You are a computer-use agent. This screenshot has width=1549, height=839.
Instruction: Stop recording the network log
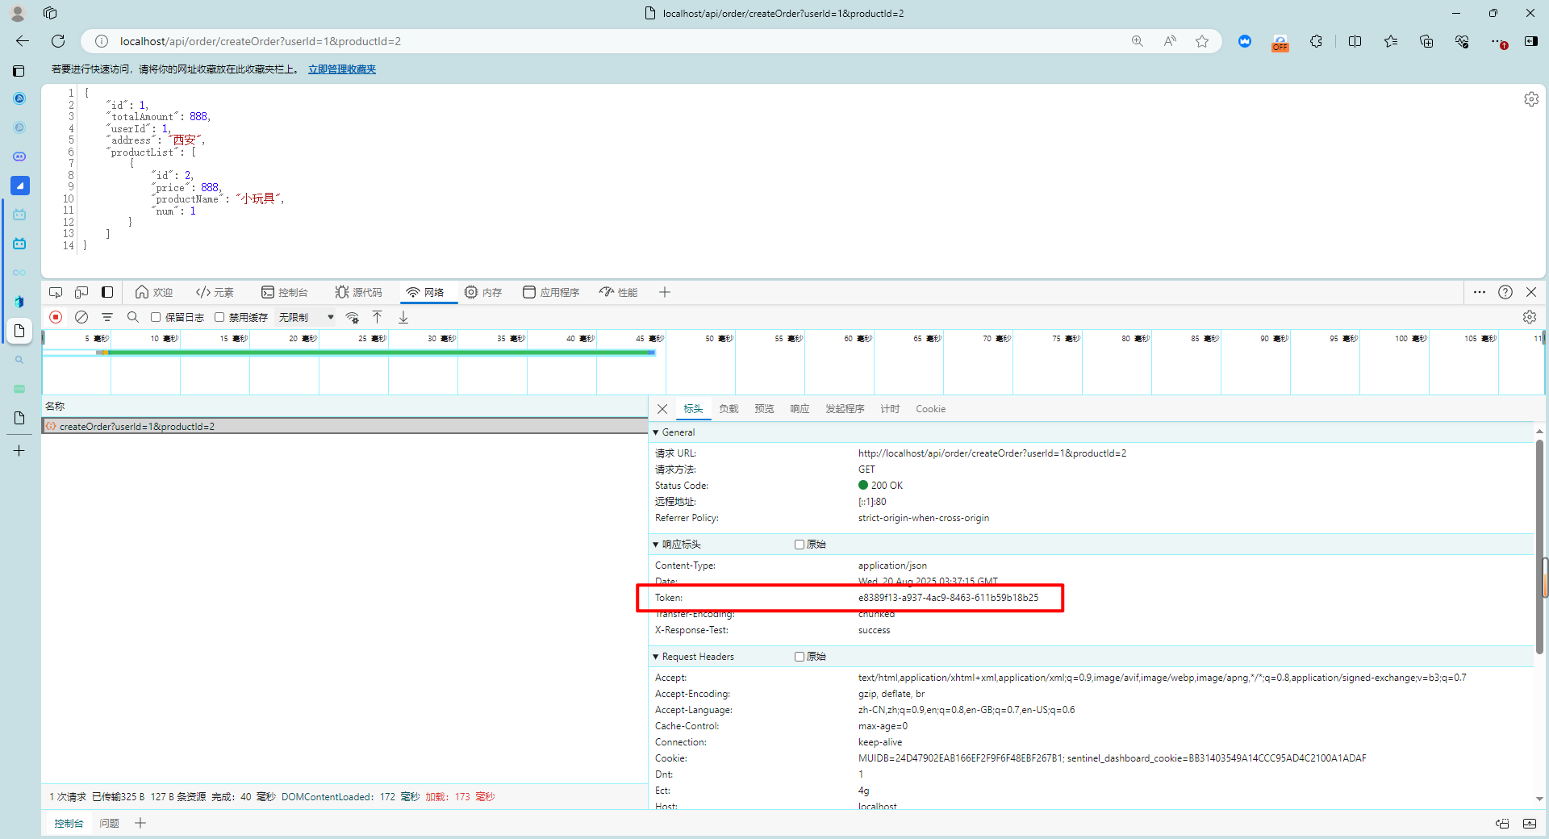coord(56,317)
